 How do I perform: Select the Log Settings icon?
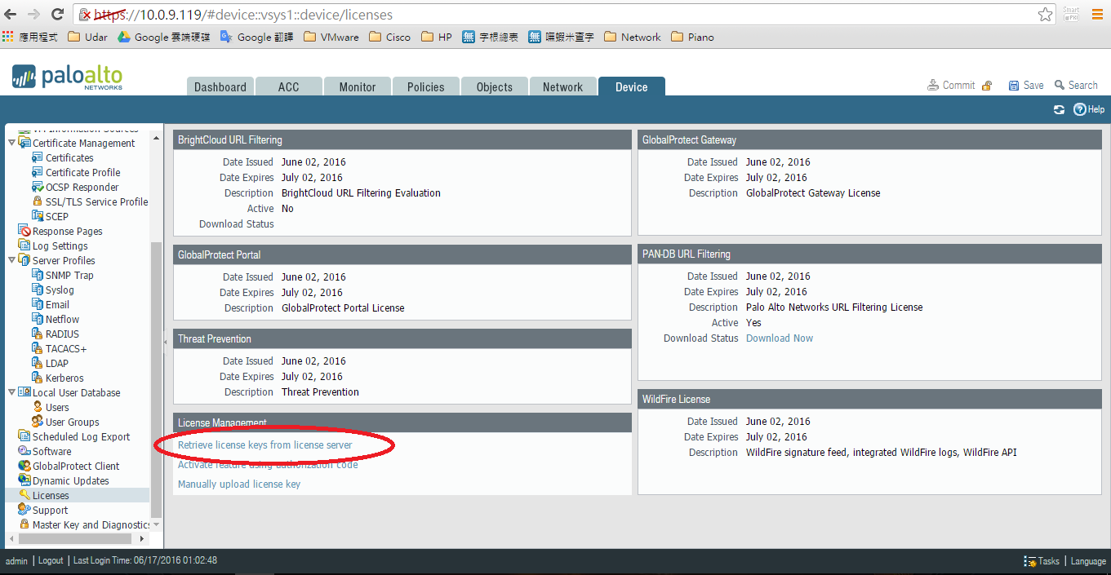pyautogui.click(x=24, y=245)
